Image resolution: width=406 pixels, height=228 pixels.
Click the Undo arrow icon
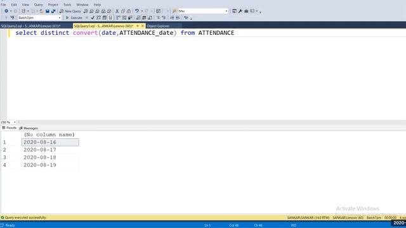point(137,11)
